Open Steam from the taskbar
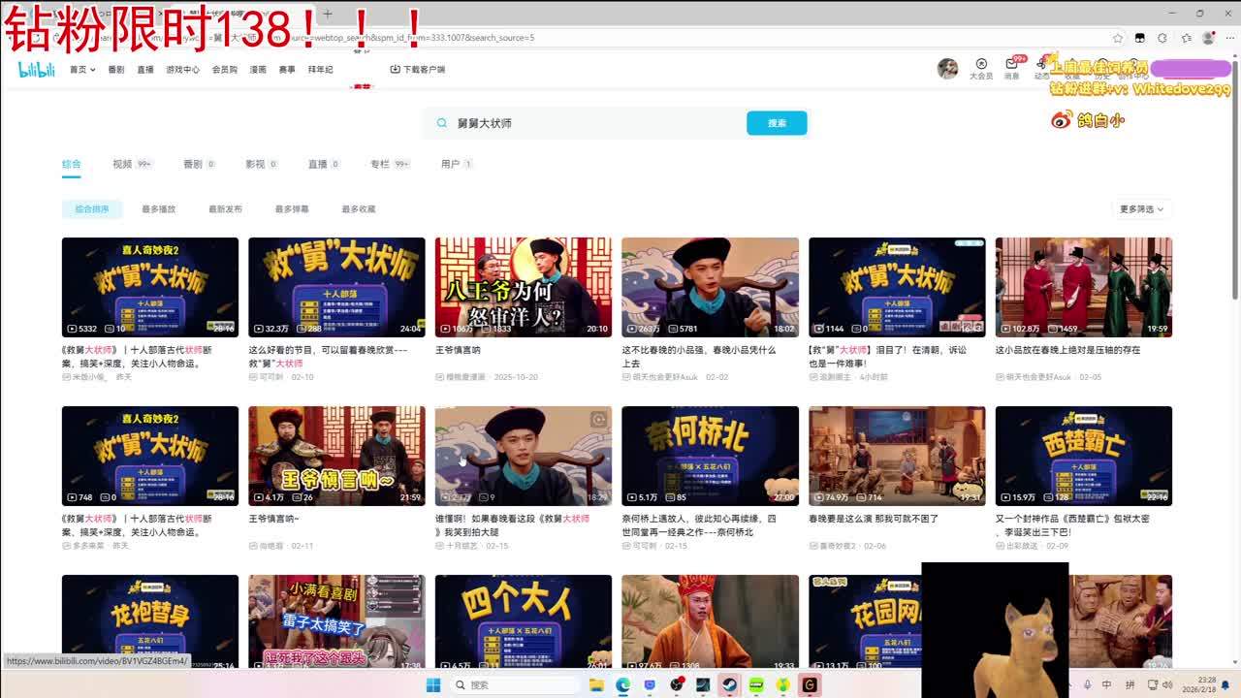The width and height of the screenshot is (1241, 698). click(730, 685)
